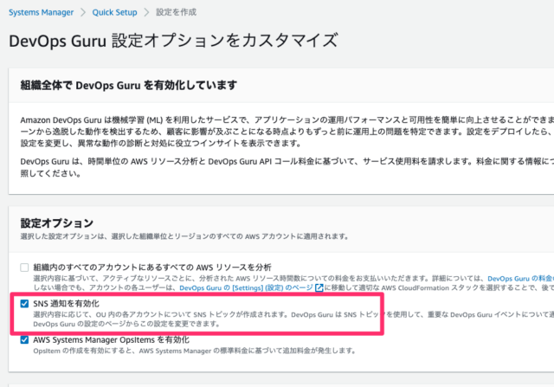Click AWS Systems Manager OpsItems を有効化 label
Image resolution: width=554 pixels, height=387 pixels.
112,340
